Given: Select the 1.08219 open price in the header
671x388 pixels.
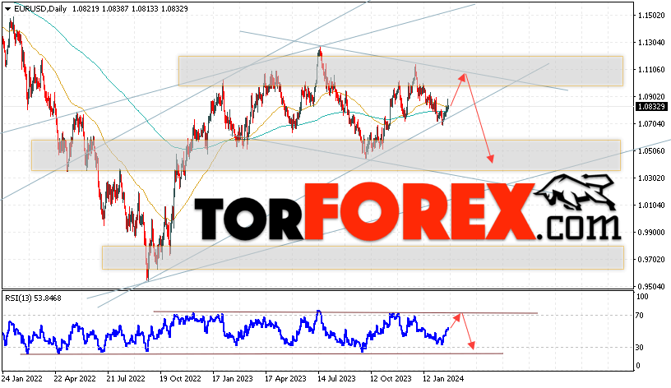Looking at the screenshot, I should coord(86,8).
